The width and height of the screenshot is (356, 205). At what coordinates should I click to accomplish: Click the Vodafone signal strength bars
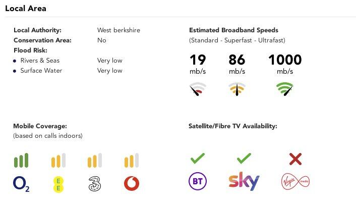coord(132,161)
